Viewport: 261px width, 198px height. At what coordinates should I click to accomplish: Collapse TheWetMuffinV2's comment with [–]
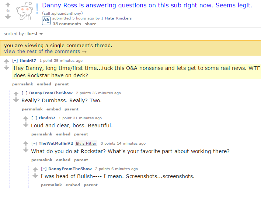pos(34,144)
